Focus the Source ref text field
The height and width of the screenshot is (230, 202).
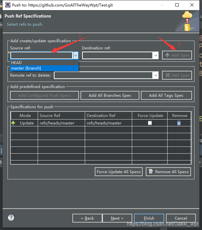click(x=42, y=56)
